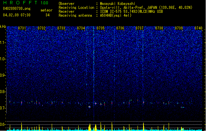Click the kHz axis unit label
206x131 pixels.
3,27
